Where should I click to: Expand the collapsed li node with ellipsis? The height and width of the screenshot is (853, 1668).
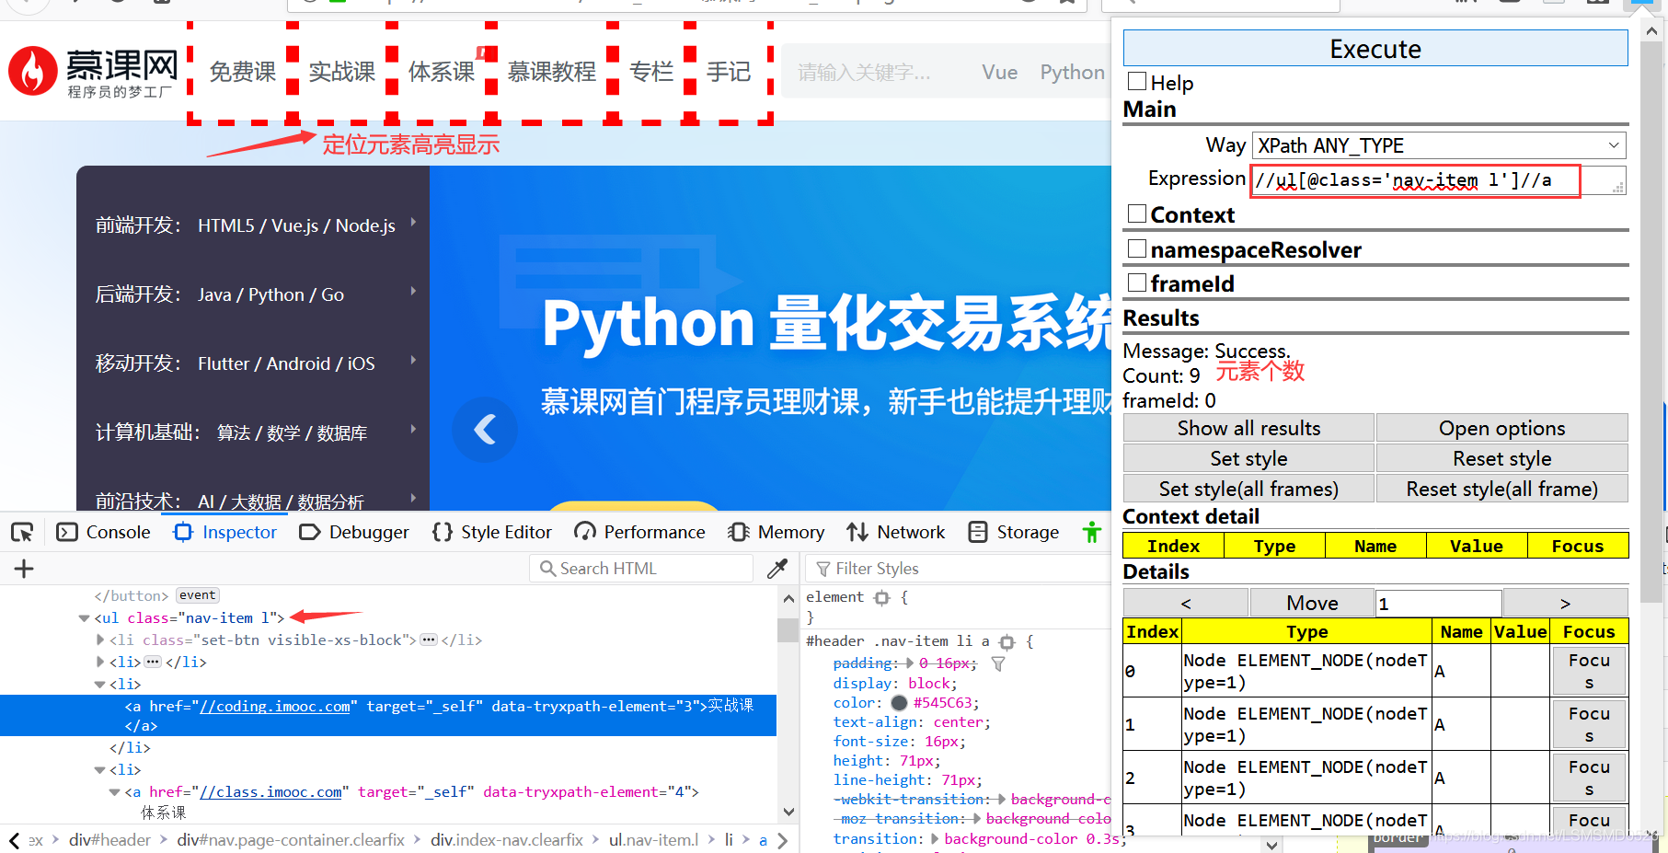[99, 662]
